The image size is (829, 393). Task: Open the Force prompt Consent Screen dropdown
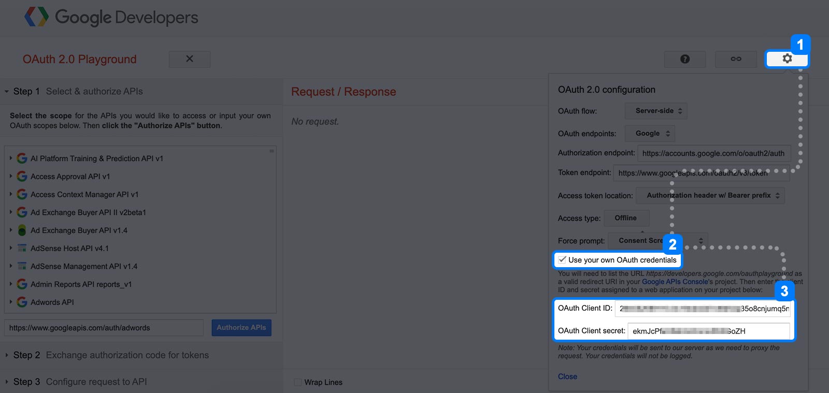[x=658, y=241]
